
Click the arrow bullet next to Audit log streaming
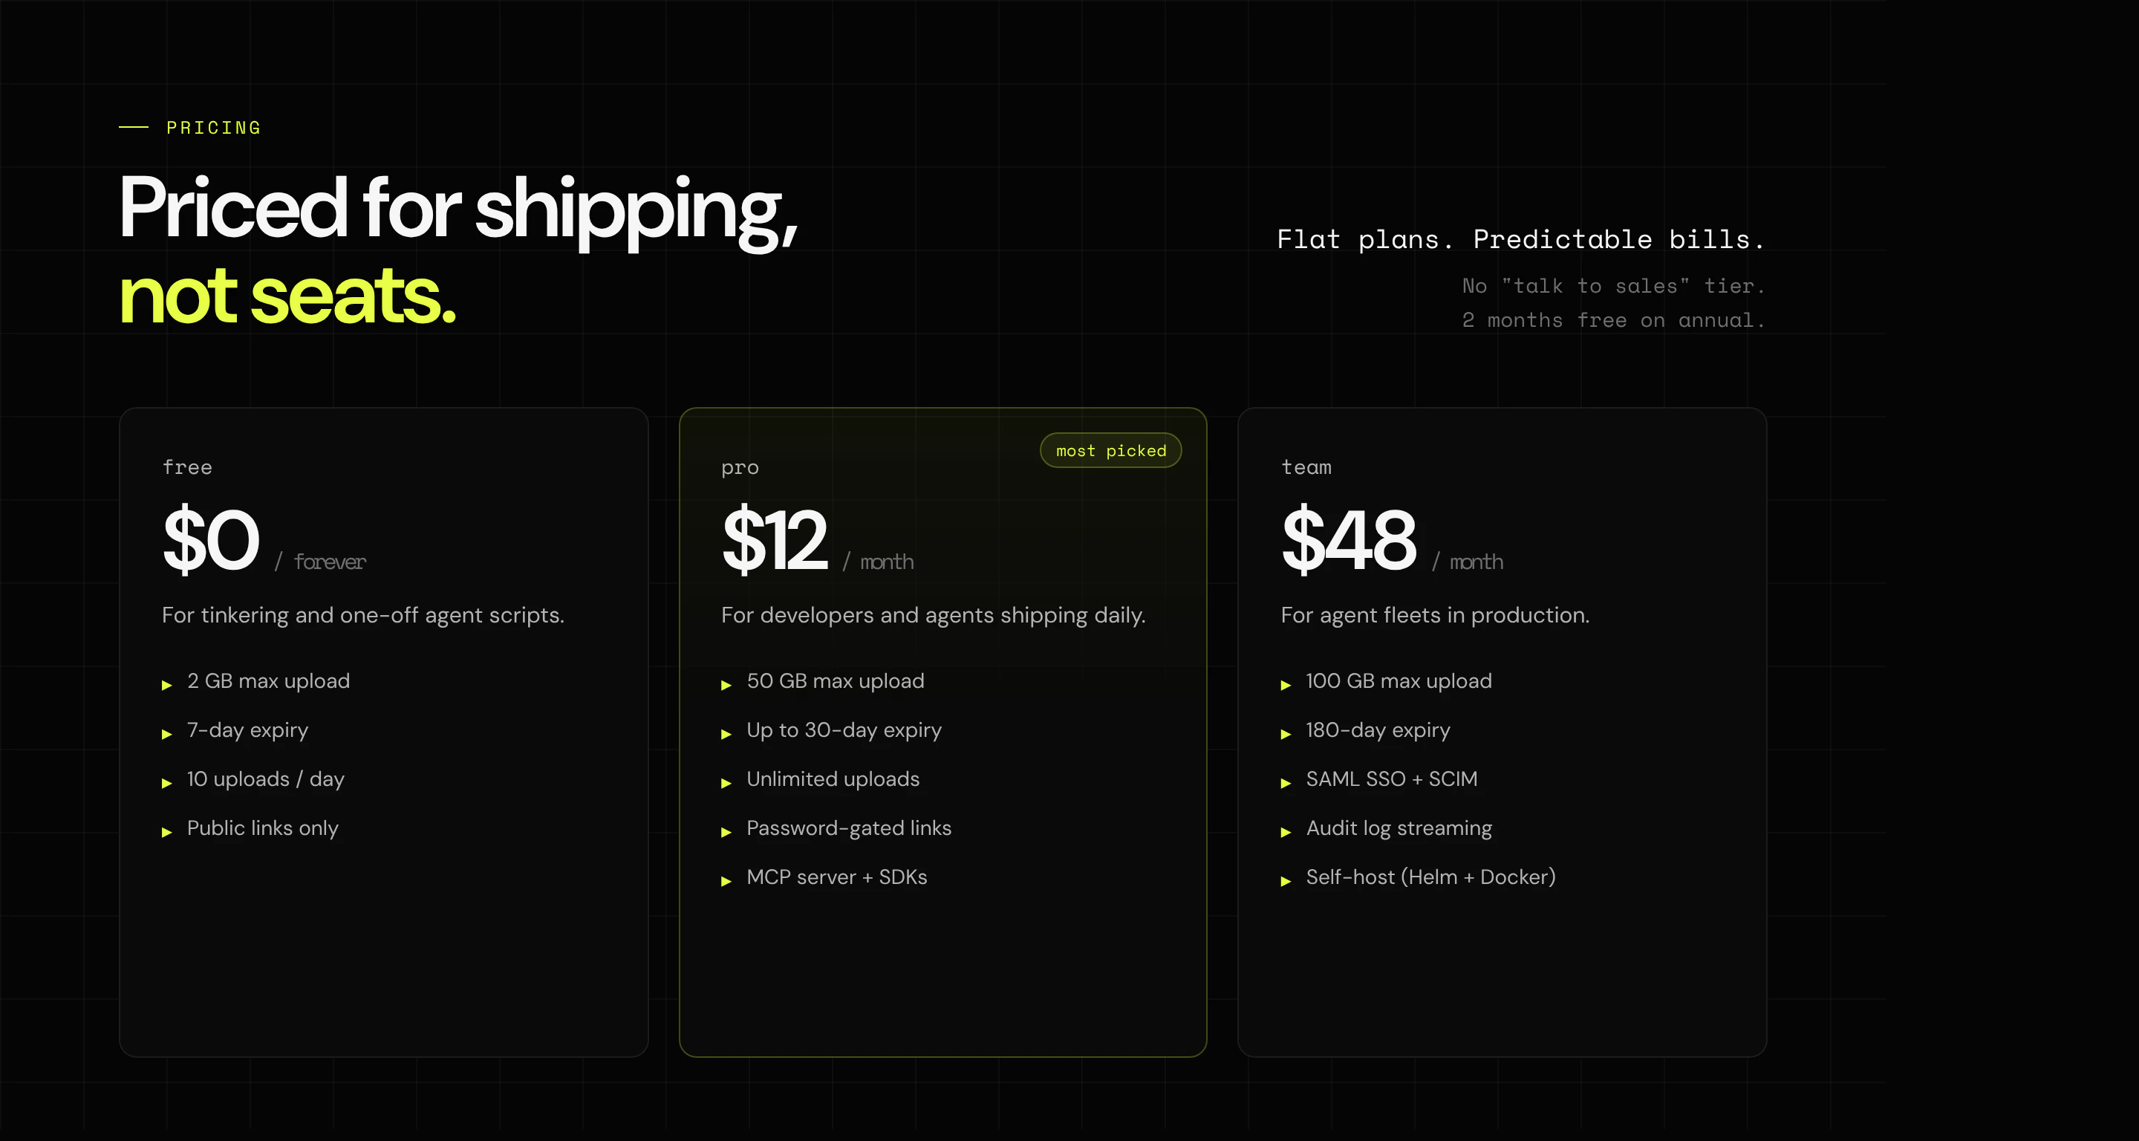tap(1286, 832)
